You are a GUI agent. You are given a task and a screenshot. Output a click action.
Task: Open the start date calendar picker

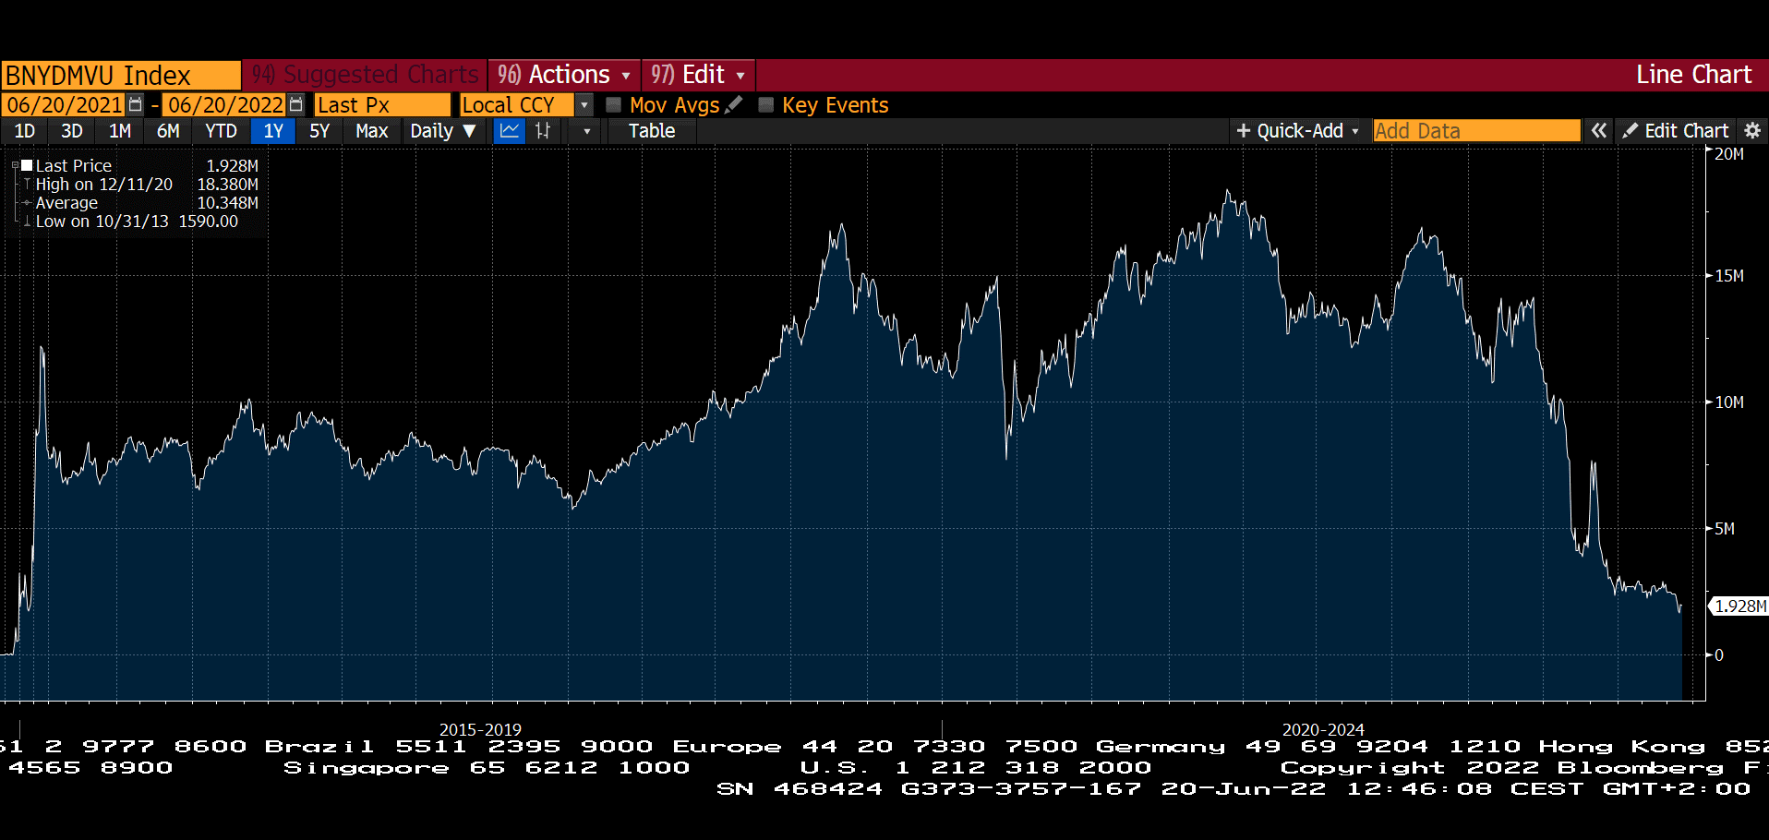tap(136, 104)
